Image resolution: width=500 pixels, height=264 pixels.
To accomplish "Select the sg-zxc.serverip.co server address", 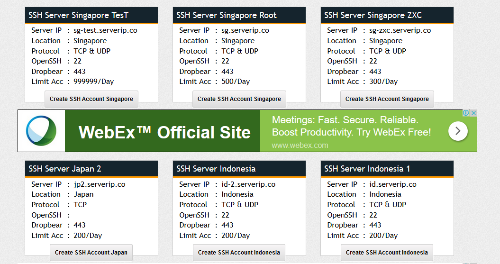I will pyautogui.click(x=400, y=30).
